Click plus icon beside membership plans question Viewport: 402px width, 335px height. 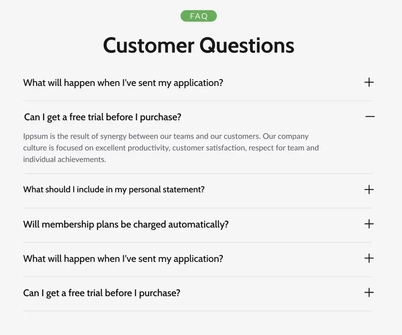tap(369, 224)
